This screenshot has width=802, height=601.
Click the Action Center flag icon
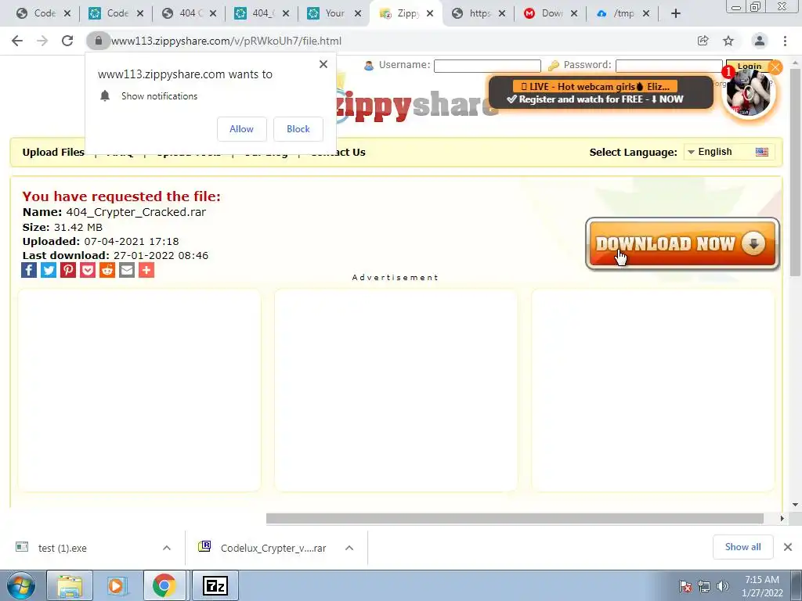point(685,586)
